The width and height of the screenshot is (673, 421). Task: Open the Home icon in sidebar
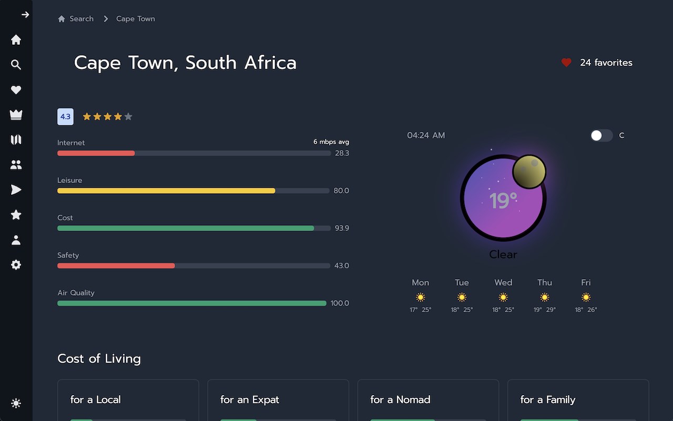[x=16, y=39]
